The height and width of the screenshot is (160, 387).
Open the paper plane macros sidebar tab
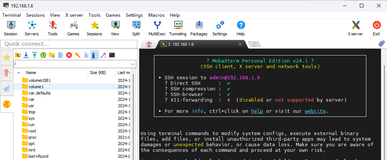click(7, 89)
